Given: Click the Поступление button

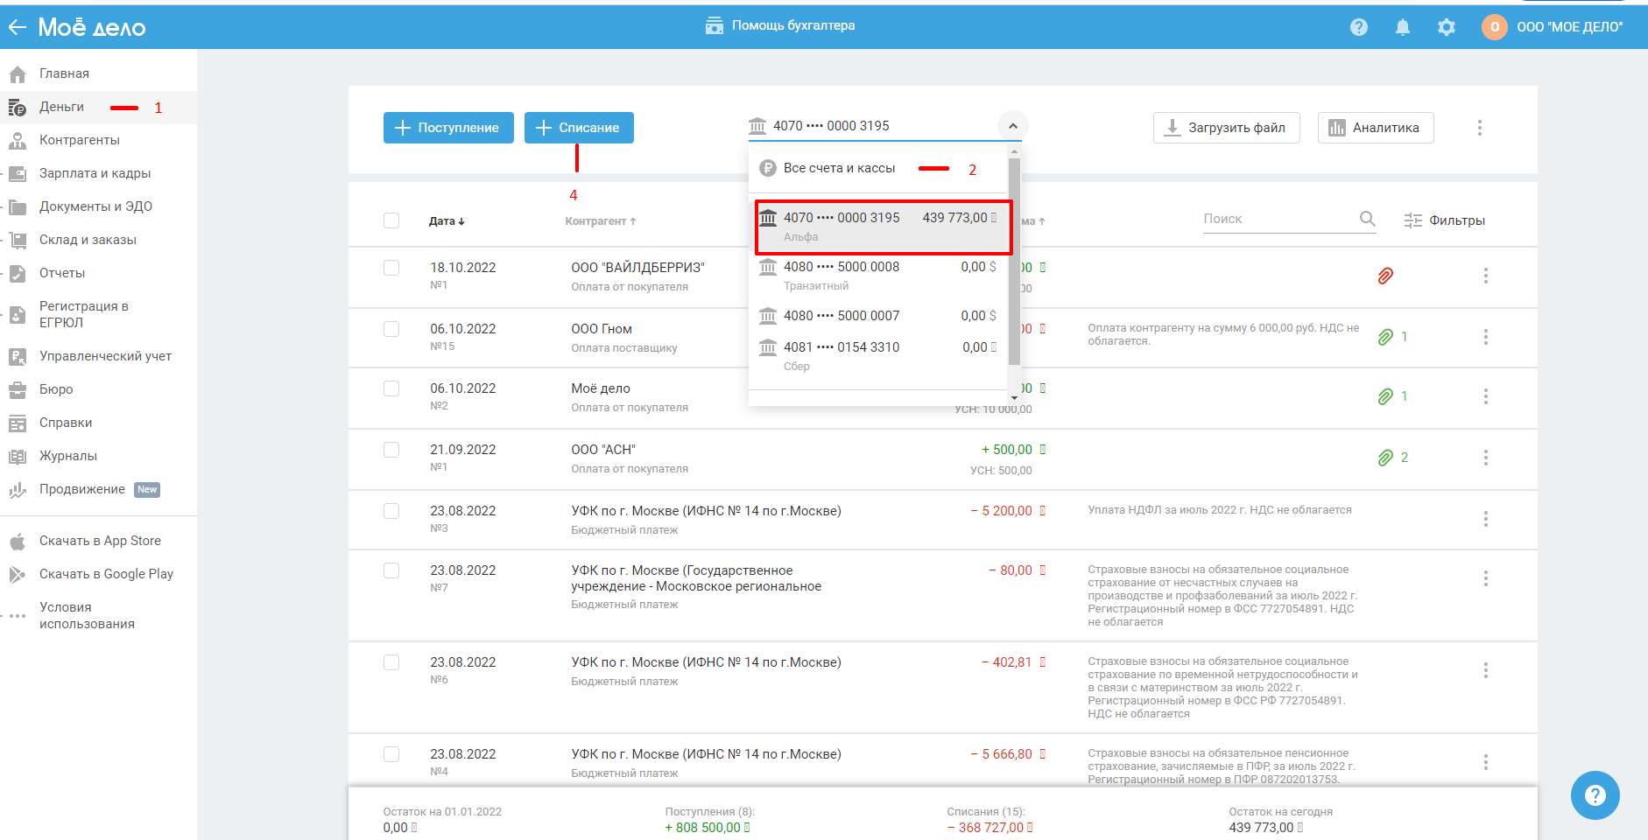Looking at the screenshot, I should pos(448,128).
